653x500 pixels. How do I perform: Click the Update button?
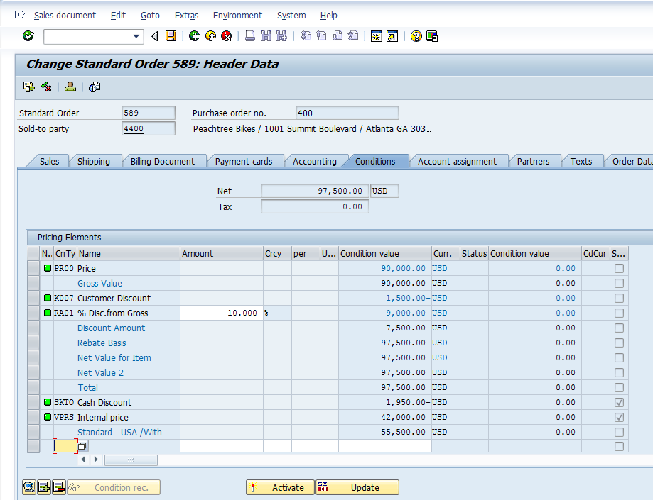point(357,487)
